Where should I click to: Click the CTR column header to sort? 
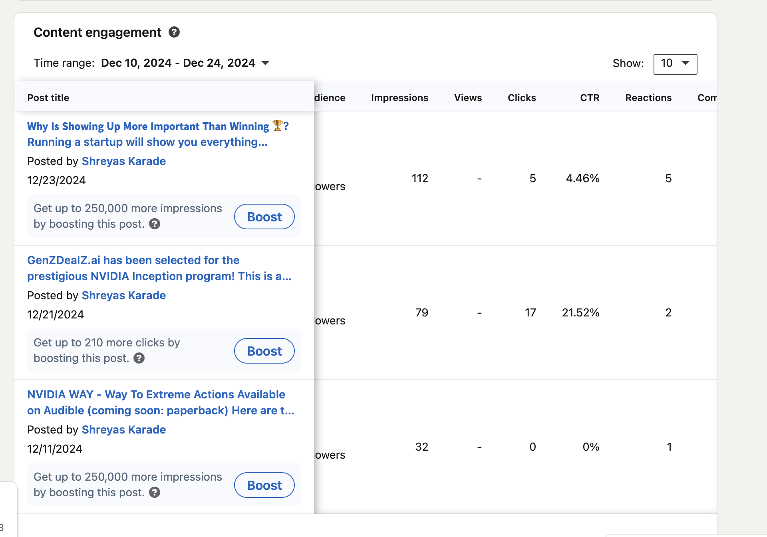[x=588, y=97]
